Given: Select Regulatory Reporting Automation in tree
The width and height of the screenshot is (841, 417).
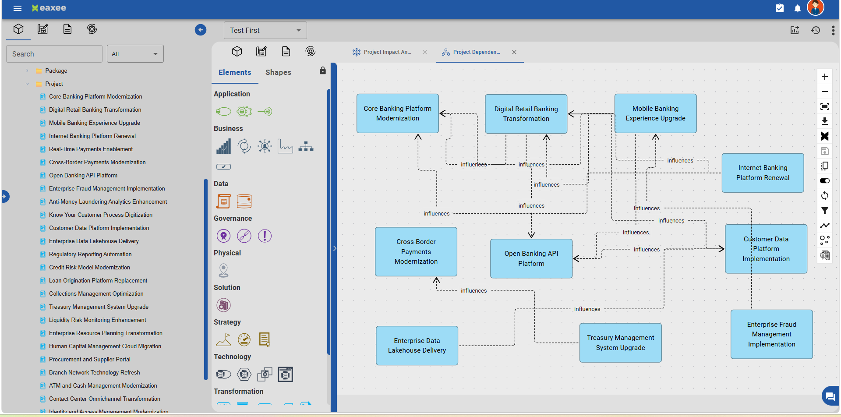Looking at the screenshot, I should [x=90, y=254].
